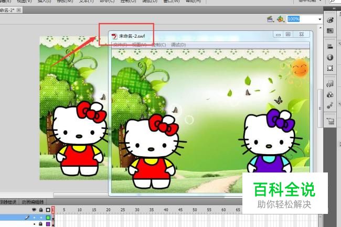Click the green outline swatch of top layer

click(48, 218)
